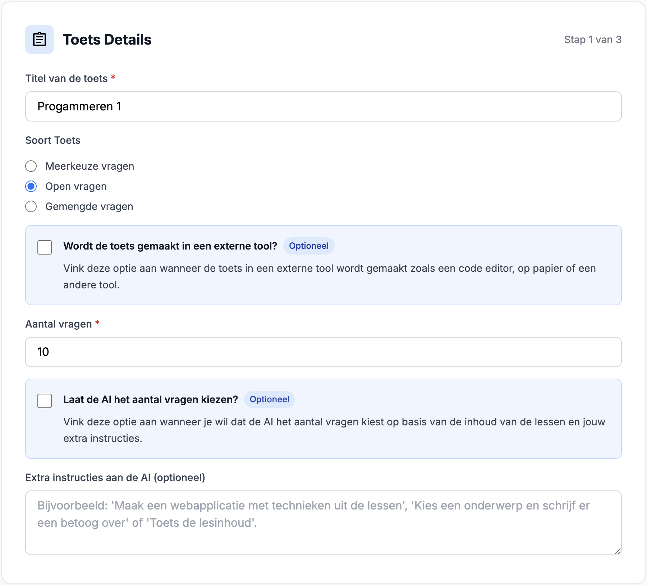Viewport: 647px width, 585px height.
Task: Click the selected Open vragen radio button
Action: tap(31, 186)
